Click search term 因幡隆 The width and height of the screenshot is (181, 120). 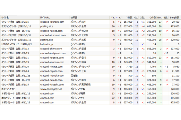pos(74,76)
